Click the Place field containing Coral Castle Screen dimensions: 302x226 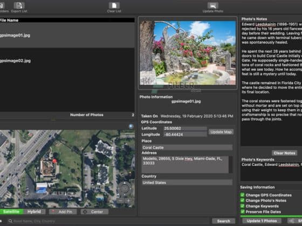point(187,147)
